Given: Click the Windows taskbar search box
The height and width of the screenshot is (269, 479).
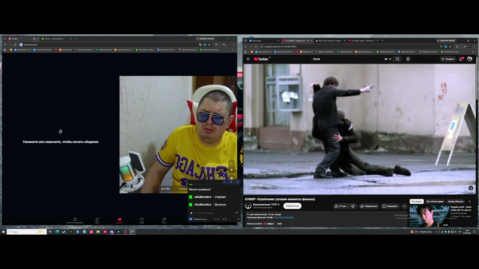Looking at the screenshot, I should (x=26, y=232).
